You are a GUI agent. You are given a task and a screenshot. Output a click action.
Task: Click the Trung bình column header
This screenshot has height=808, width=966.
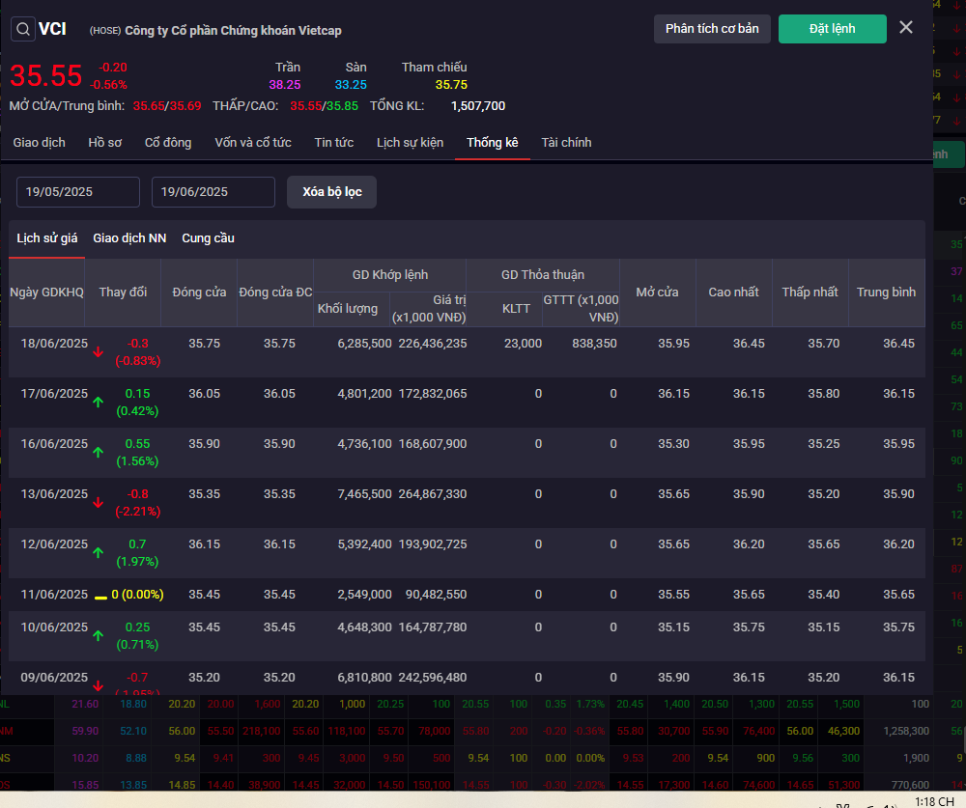[886, 292]
